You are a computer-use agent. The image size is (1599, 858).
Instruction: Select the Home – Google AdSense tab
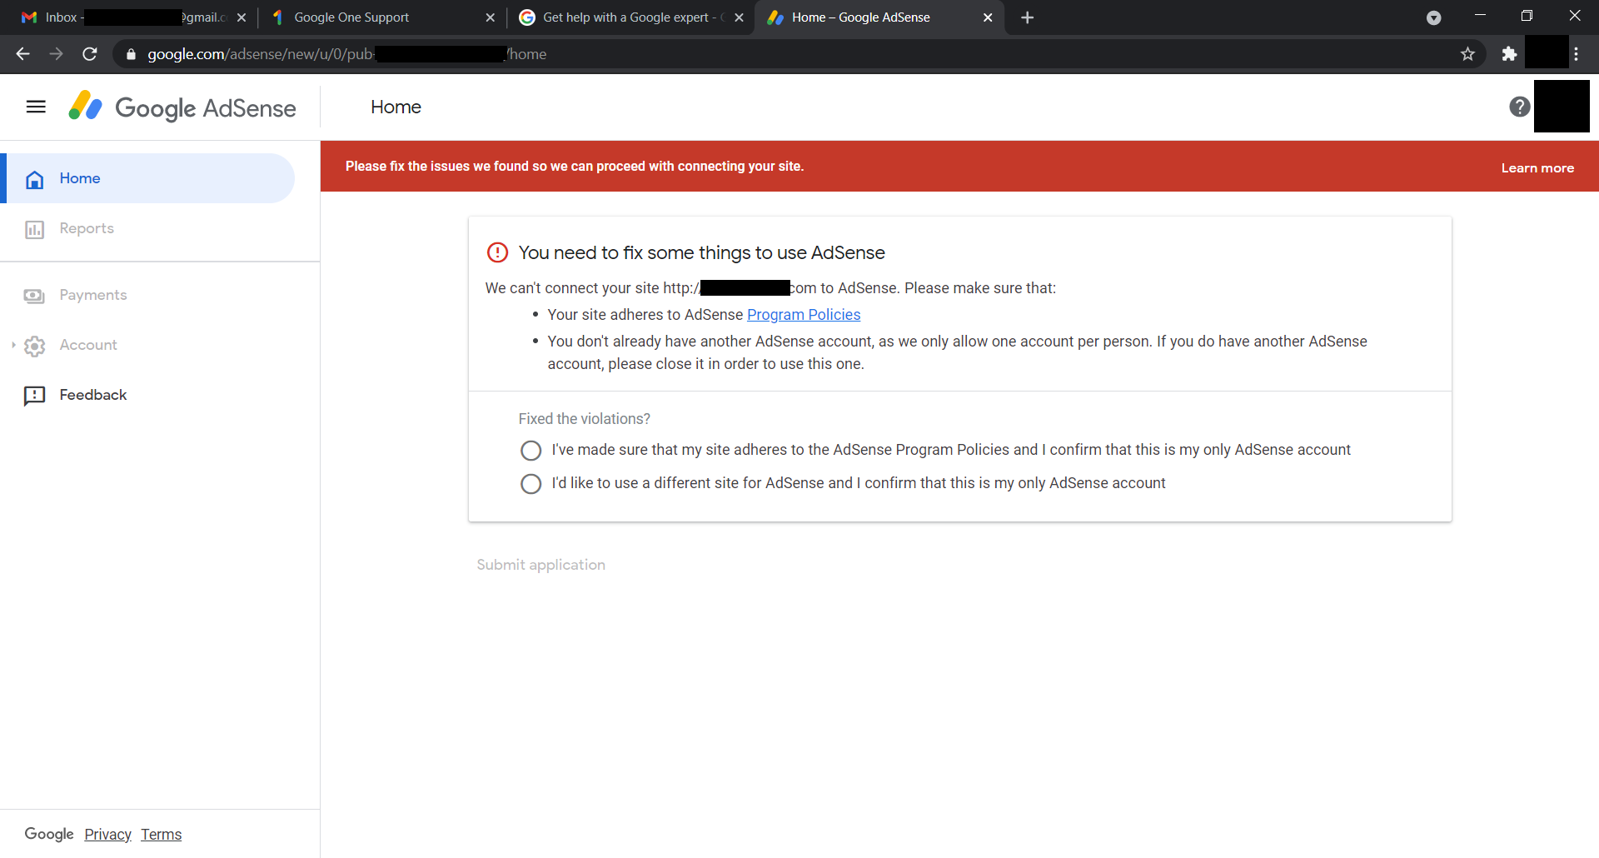(879, 17)
